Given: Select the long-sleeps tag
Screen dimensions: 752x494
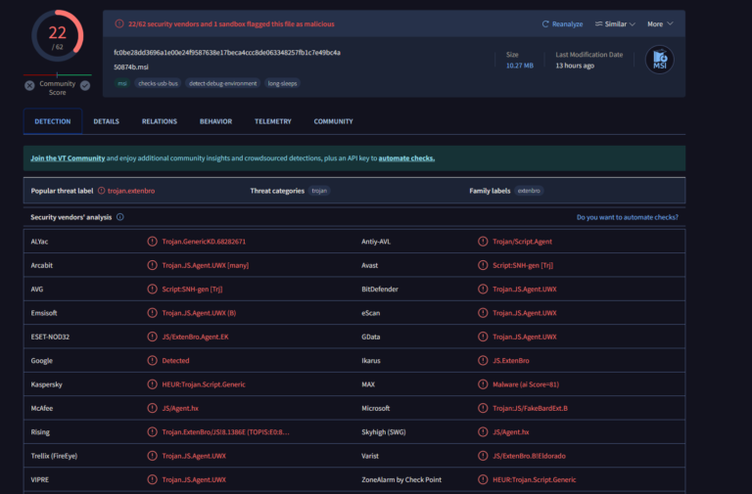Looking at the screenshot, I should [x=282, y=83].
